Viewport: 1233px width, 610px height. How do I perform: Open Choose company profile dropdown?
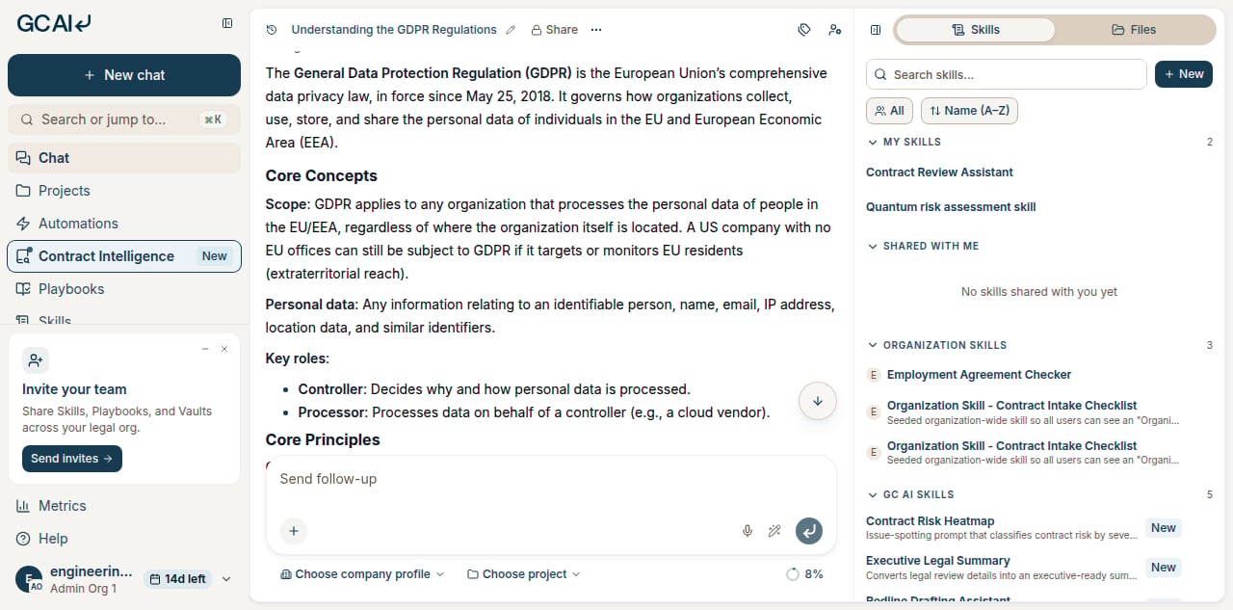[x=362, y=574]
